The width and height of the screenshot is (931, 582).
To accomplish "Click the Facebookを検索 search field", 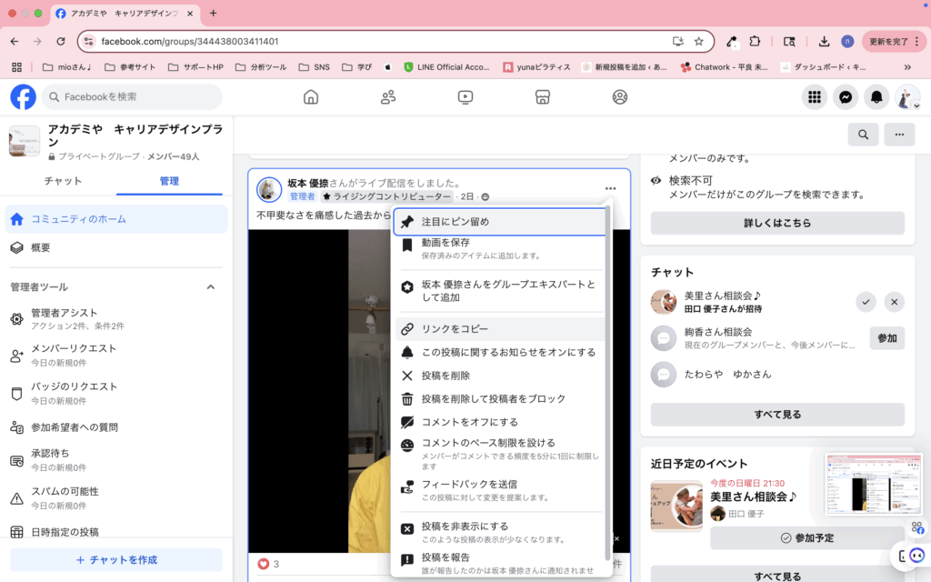I will [x=132, y=96].
